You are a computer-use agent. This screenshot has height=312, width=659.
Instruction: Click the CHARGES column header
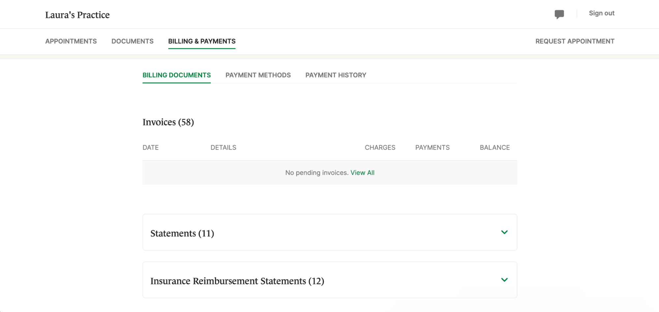pyautogui.click(x=380, y=147)
